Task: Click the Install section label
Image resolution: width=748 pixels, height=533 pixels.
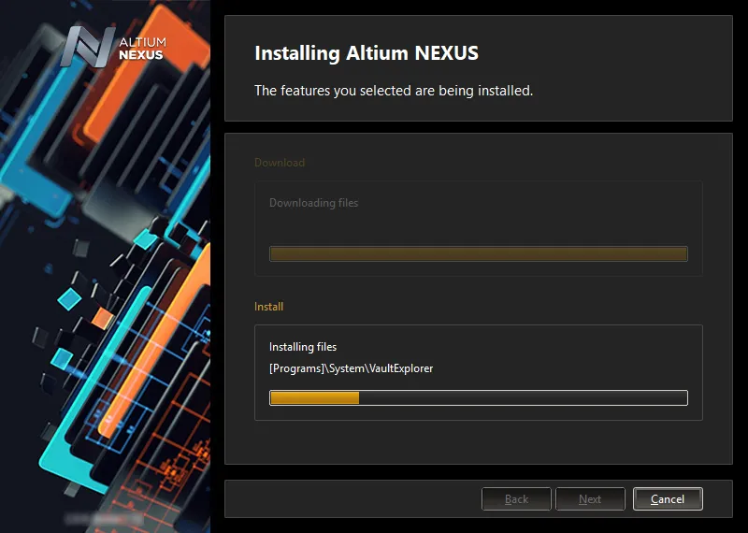Action: coord(268,307)
